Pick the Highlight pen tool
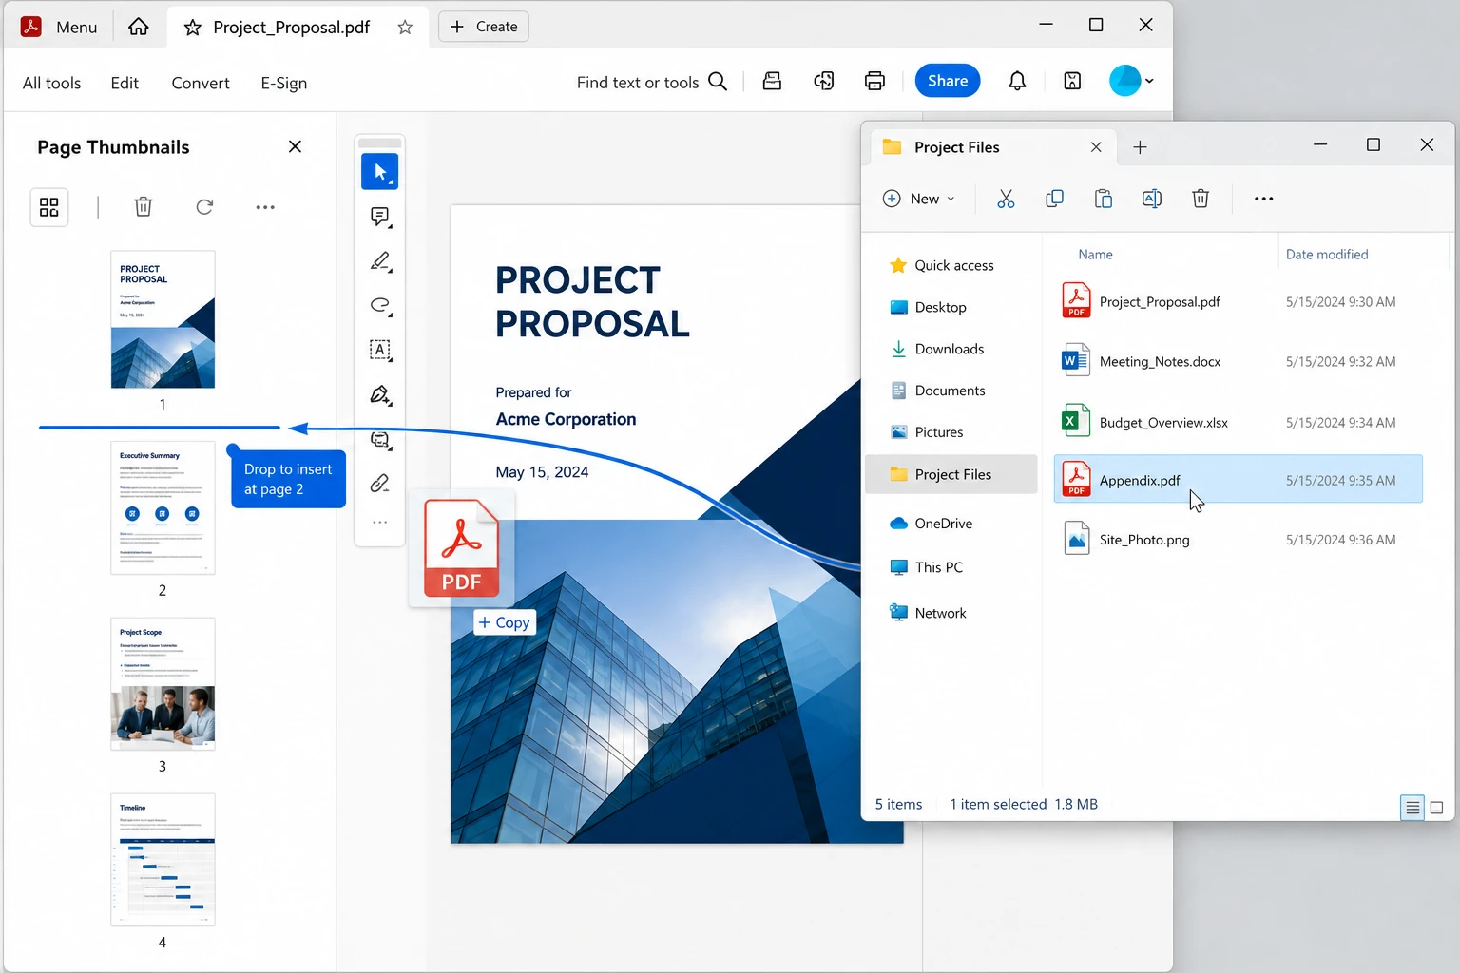The width and height of the screenshot is (1460, 973). [380, 261]
